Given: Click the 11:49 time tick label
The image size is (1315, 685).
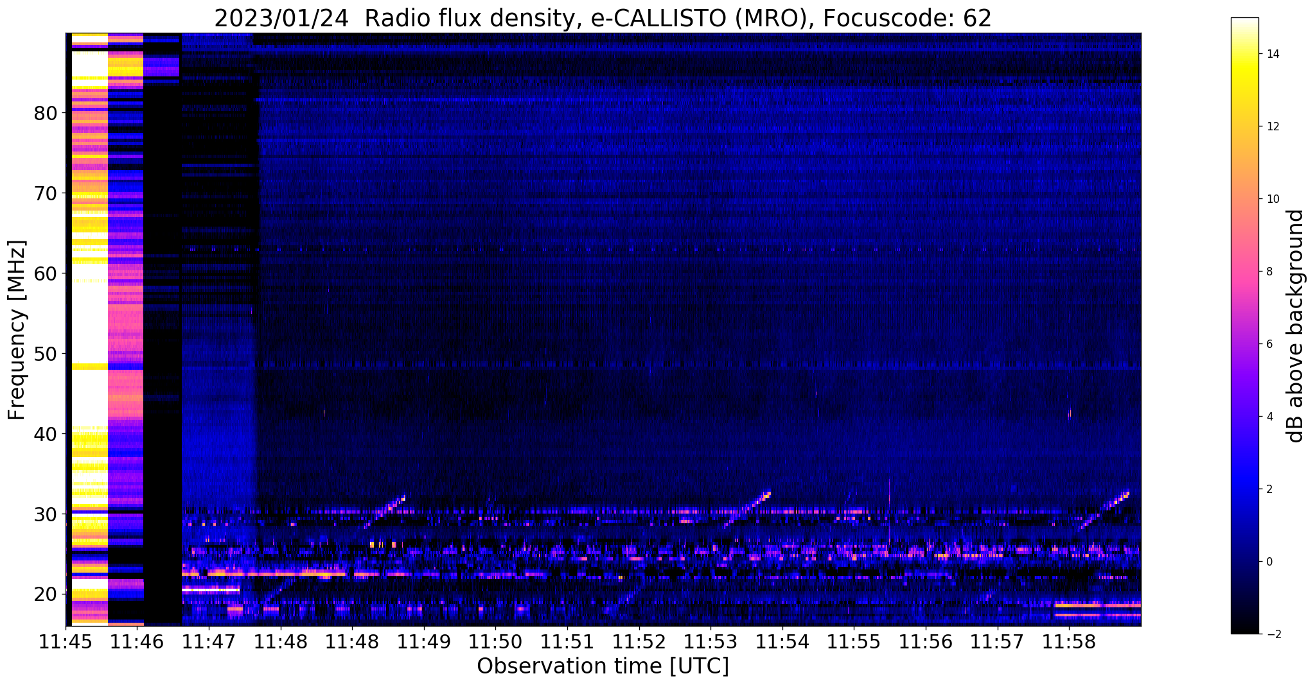Looking at the screenshot, I should tap(423, 641).
